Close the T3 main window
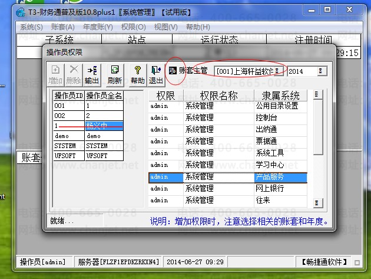Viewport: 371px width, 279px height. 349,10
